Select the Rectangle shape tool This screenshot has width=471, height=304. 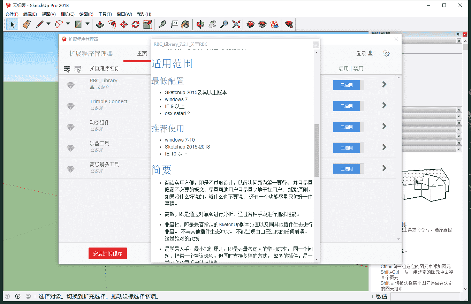pos(78,24)
